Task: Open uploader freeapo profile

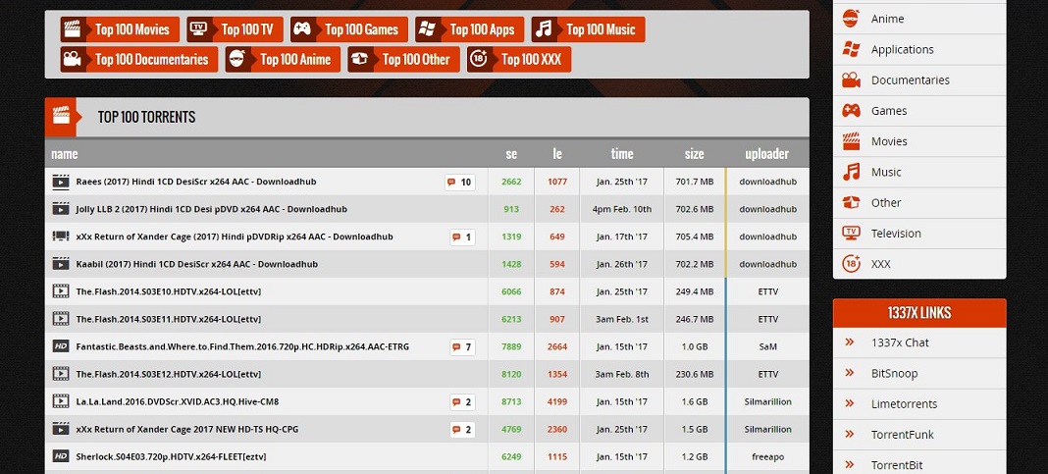Action: [x=767, y=456]
